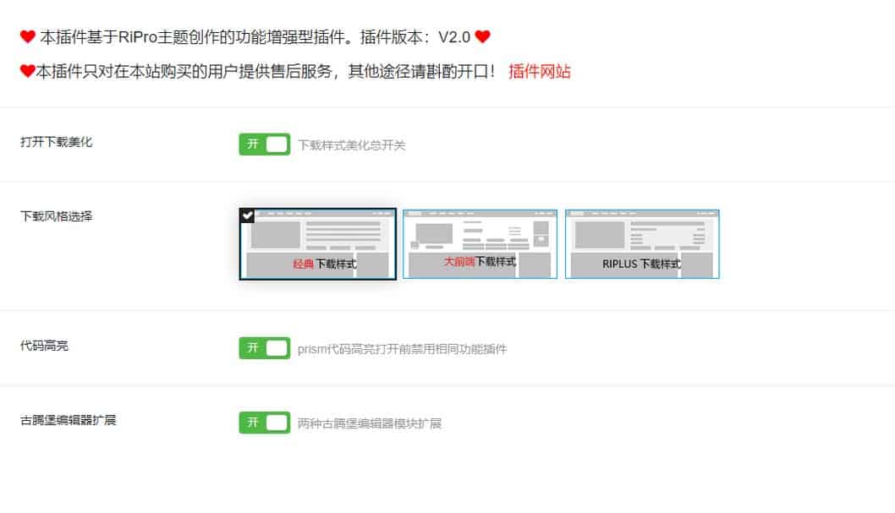This screenshot has height=513, width=895.
Task: Click the 古腾堡编辑器扩展 setting label
Action: 68,420
